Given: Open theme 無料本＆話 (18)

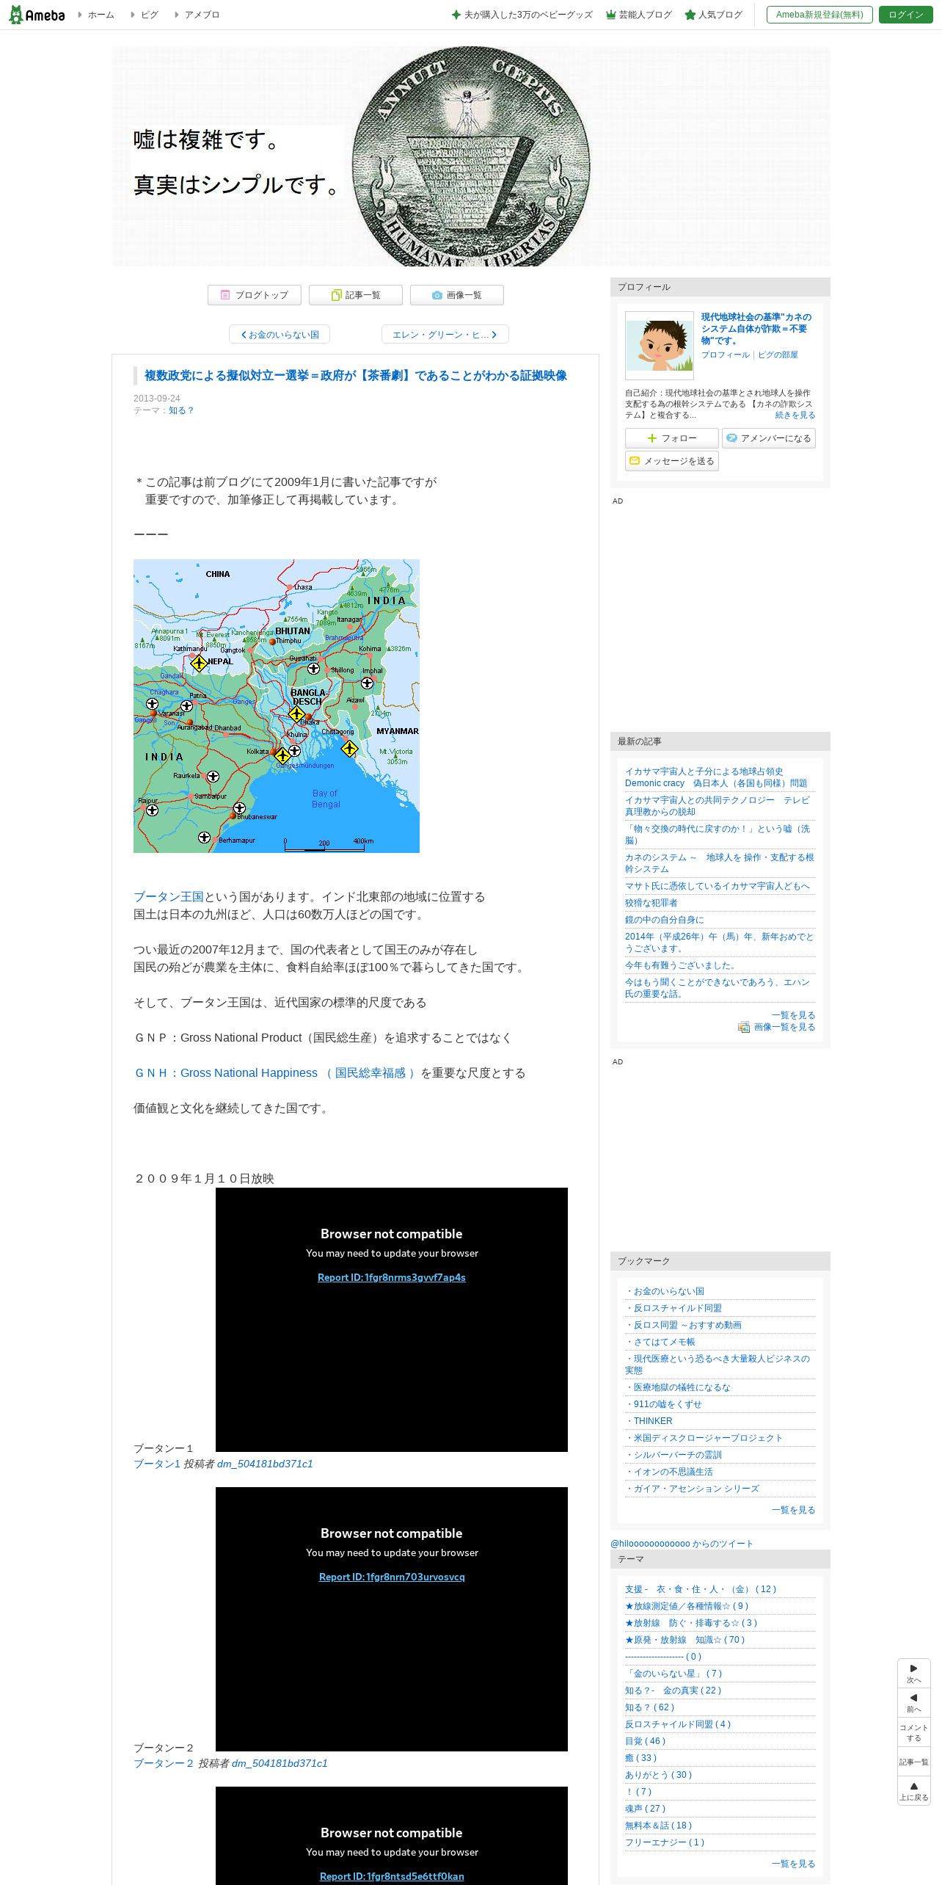Looking at the screenshot, I should coord(659,1826).
